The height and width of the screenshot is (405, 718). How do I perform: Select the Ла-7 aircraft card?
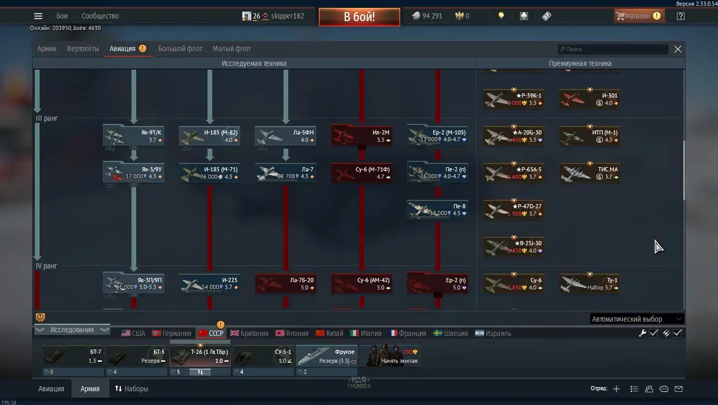(x=286, y=172)
